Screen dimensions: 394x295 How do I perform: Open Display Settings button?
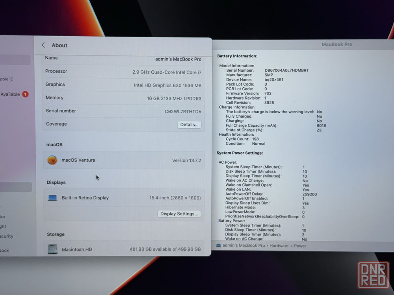pos(179,214)
